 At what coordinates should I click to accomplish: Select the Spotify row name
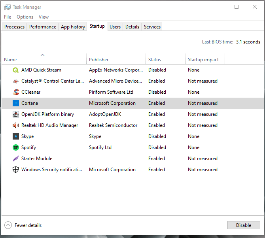point(29,147)
